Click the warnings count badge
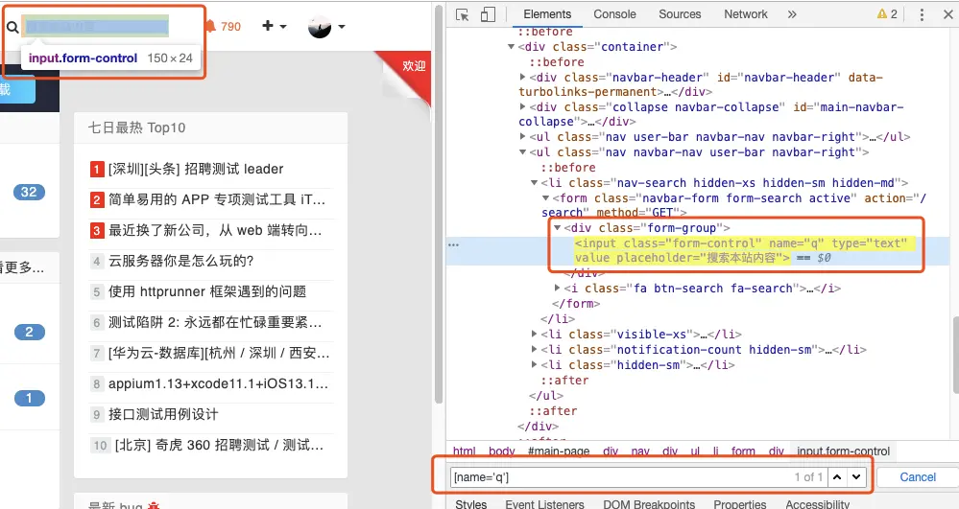 [x=887, y=14]
